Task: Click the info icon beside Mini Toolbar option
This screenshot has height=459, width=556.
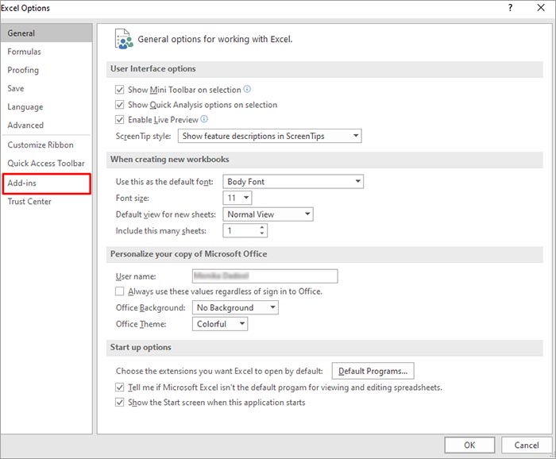Action: tap(247, 89)
